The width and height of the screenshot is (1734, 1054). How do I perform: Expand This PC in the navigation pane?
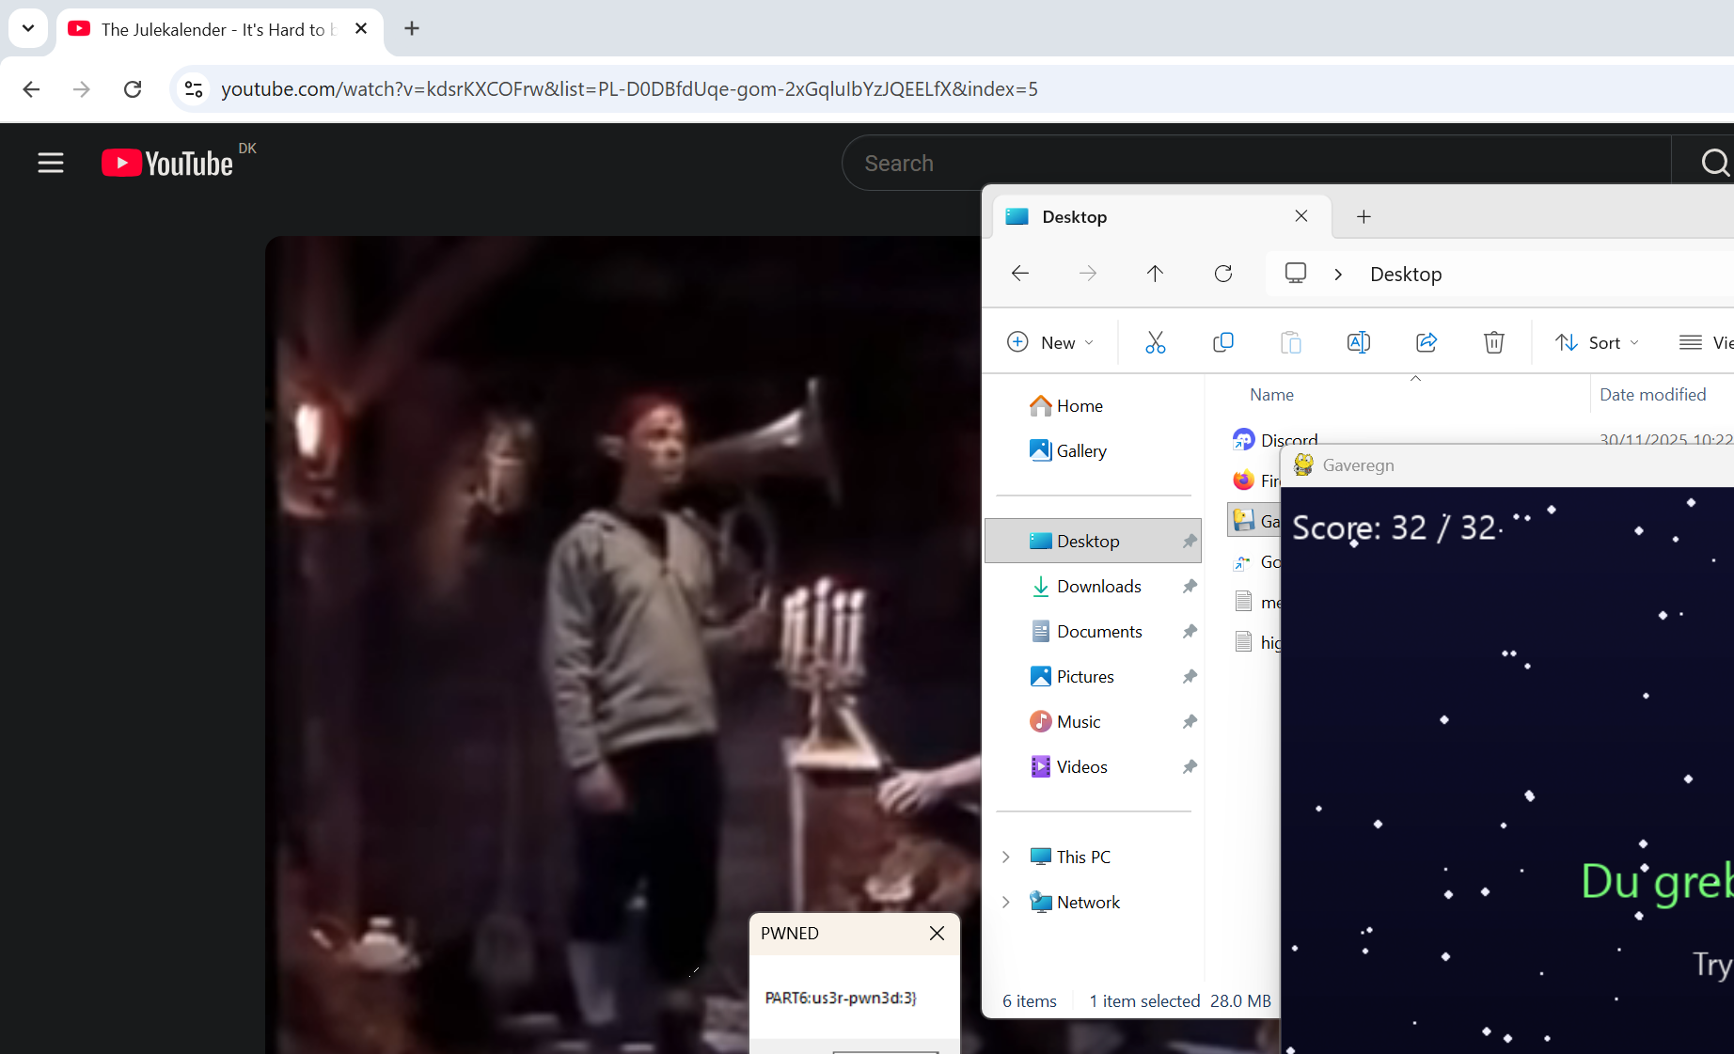click(1005, 857)
